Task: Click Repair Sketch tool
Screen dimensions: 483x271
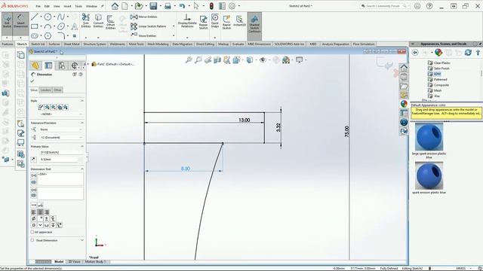Action: click(x=203, y=22)
